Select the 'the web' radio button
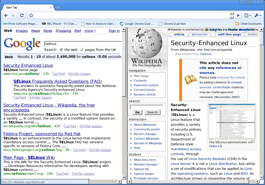This screenshot has width=265, height=185. point(61,50)
